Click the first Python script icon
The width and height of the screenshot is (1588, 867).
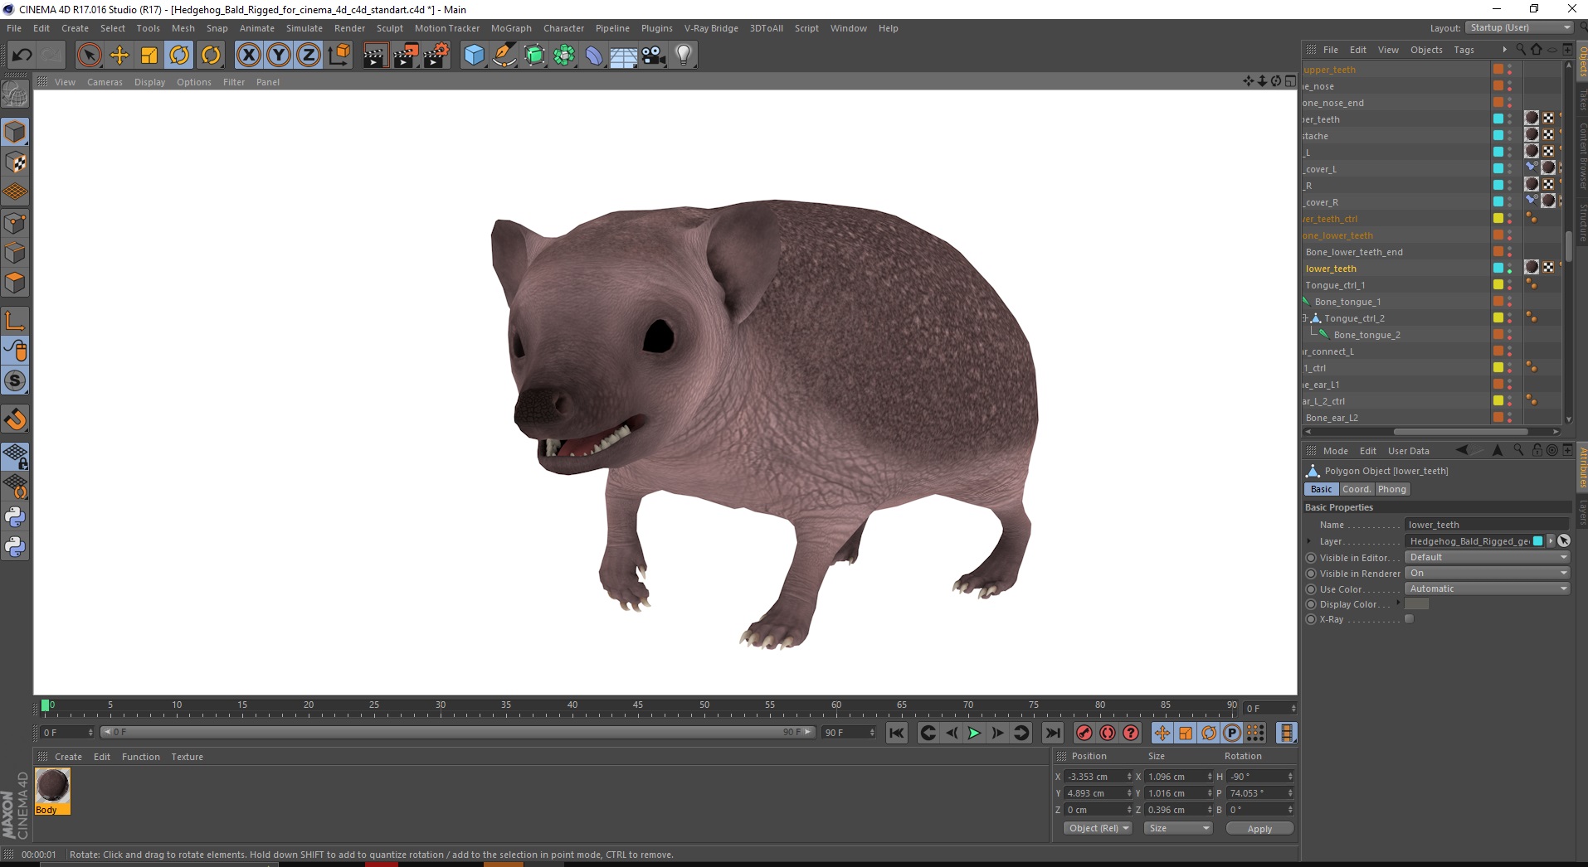pos(15,517)
